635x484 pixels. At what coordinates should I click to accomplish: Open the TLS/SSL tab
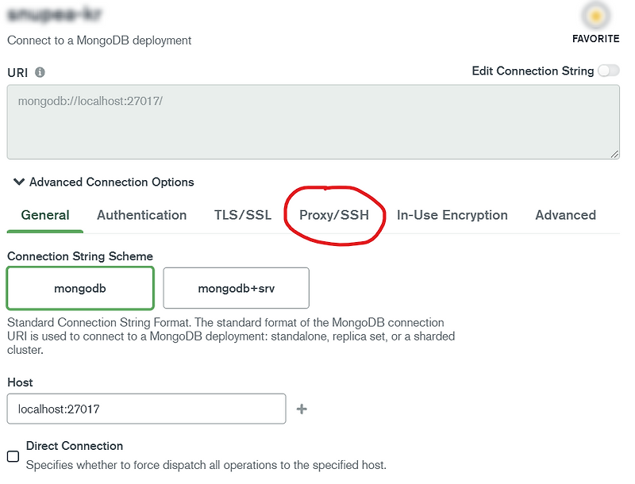[x=243, y=215]
